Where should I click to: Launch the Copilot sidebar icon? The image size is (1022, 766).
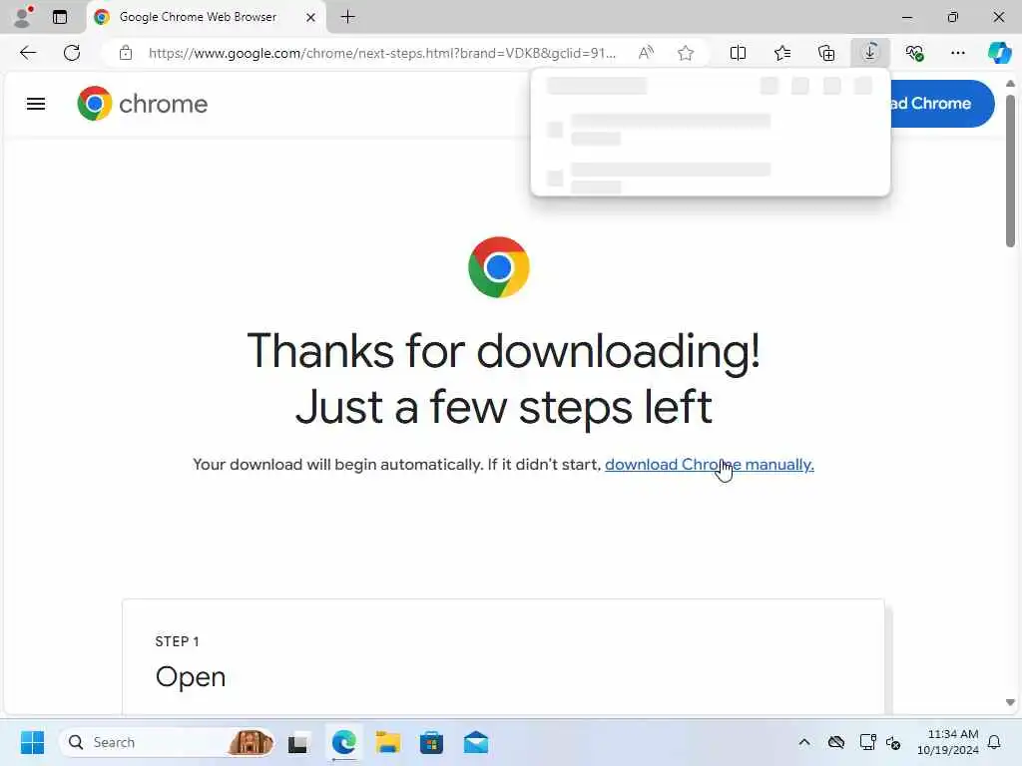point(1000,53)
